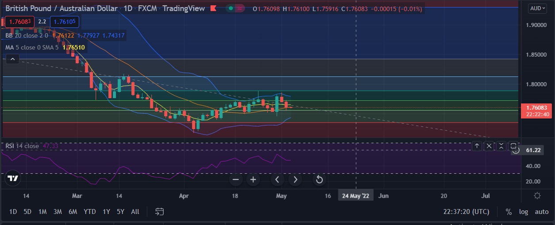The height and width of the screenshot is (225, 555).
Task: Maximize the RSI pane
Action: [x=513, y=146]
